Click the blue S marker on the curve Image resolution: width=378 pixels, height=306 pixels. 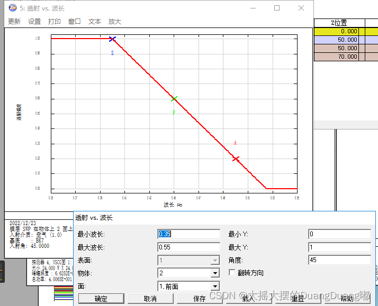coord(113,39)
